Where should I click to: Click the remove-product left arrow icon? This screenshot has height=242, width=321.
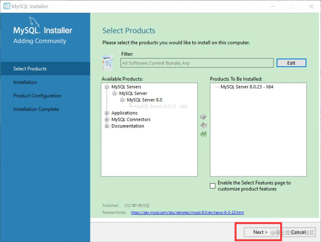tap(204, 125)
